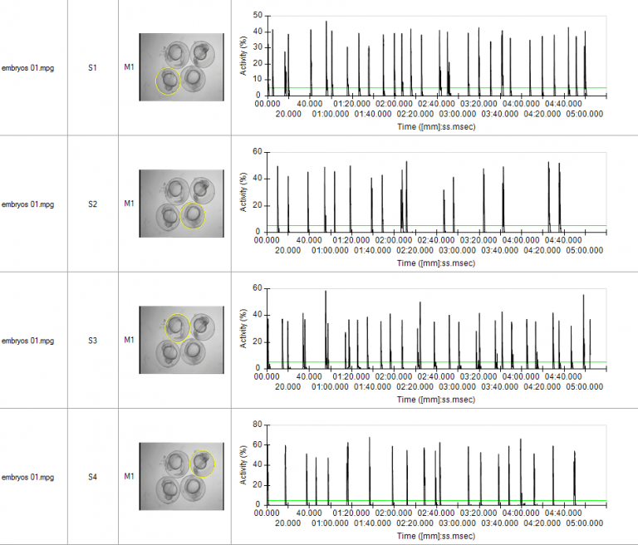The width and height of the screenshot is (638, 545).
Task: Click the S2 label cell
Action: pyautogui.click(x=93, y=204)
